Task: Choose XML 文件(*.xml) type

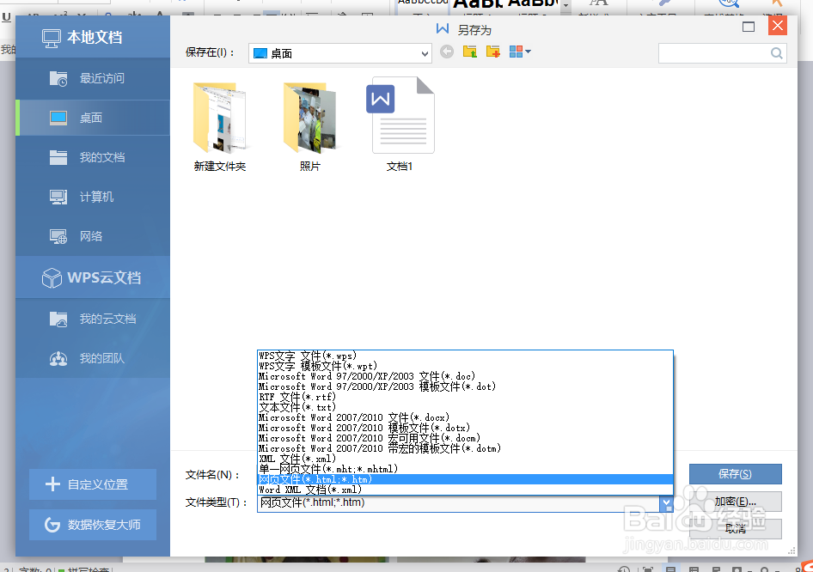Action: pos(465,459)
